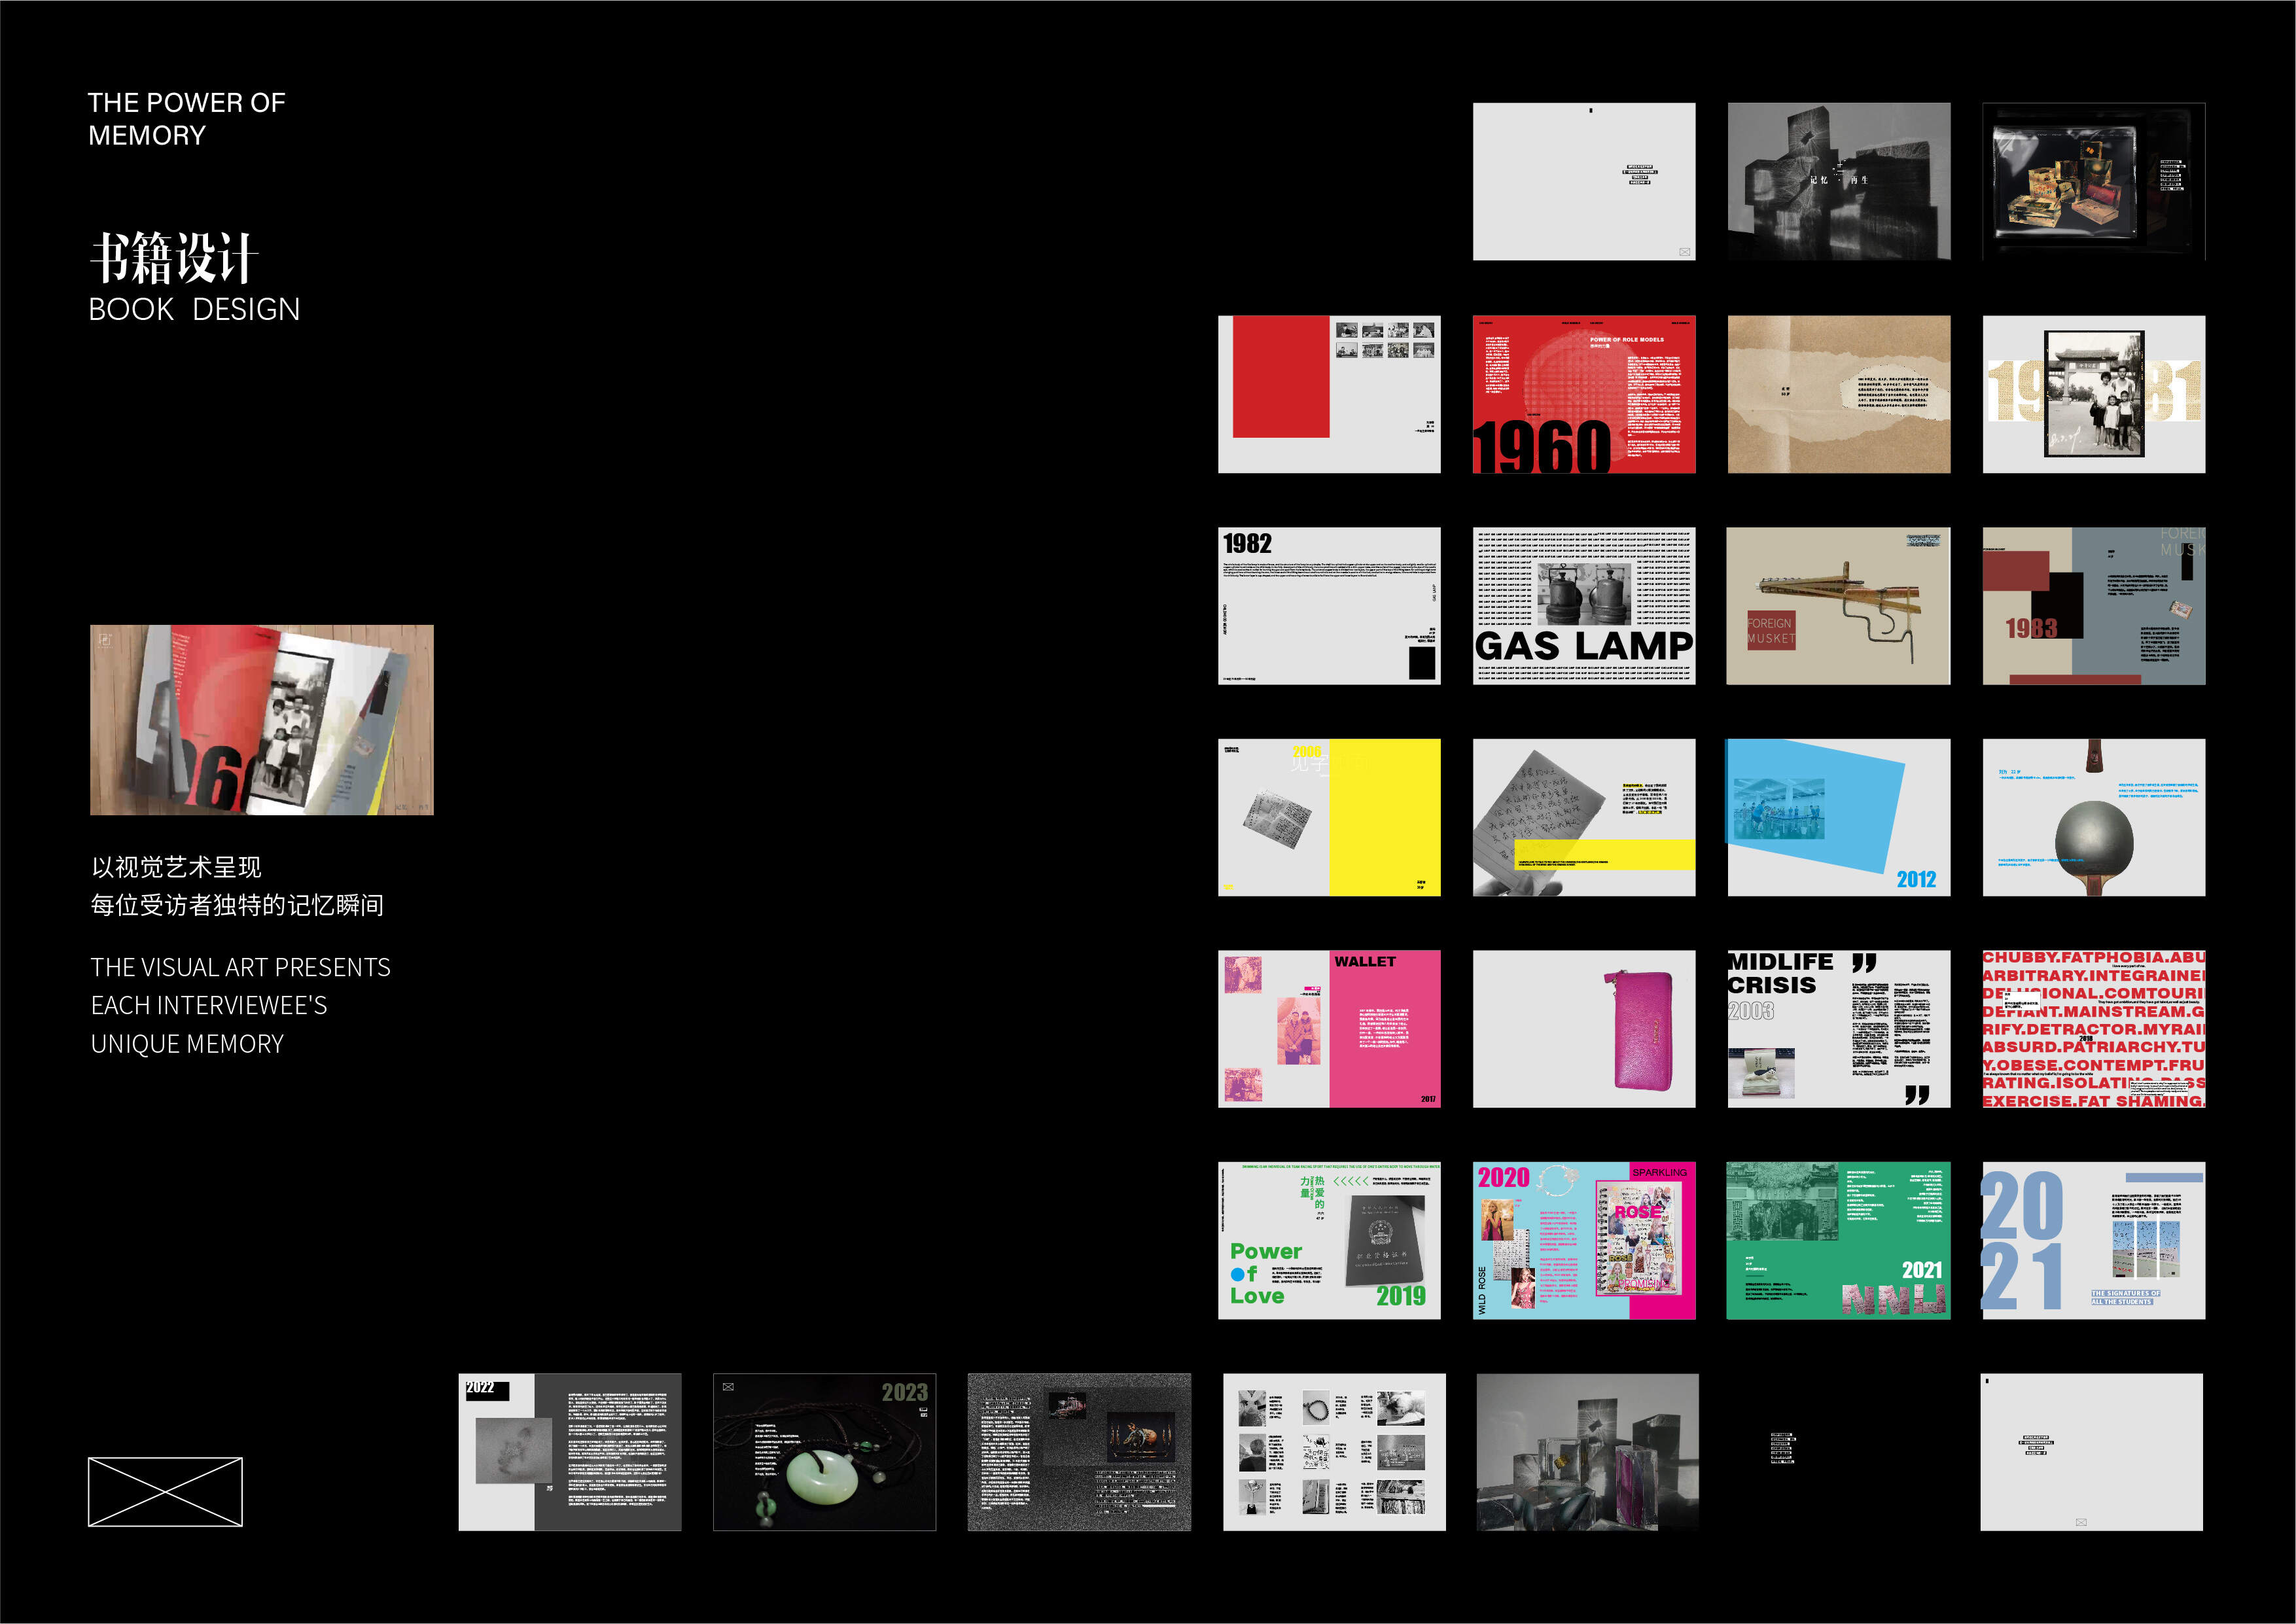
Task: Click the angled book mockup photo
Action: click(262, 720)
